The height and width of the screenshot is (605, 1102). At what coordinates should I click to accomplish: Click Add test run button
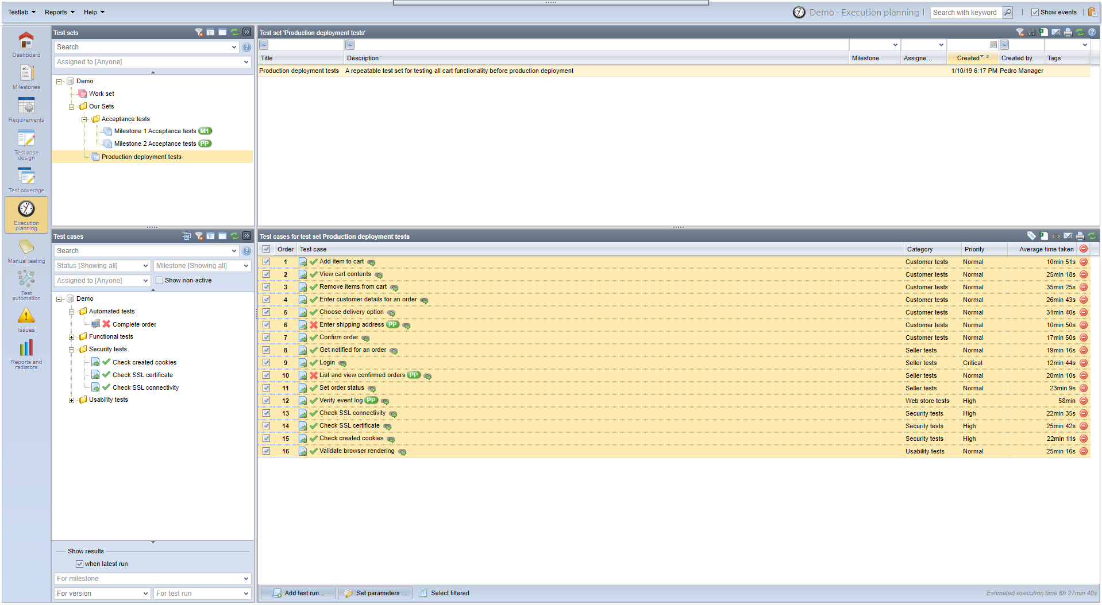click(x=298, y=593)
